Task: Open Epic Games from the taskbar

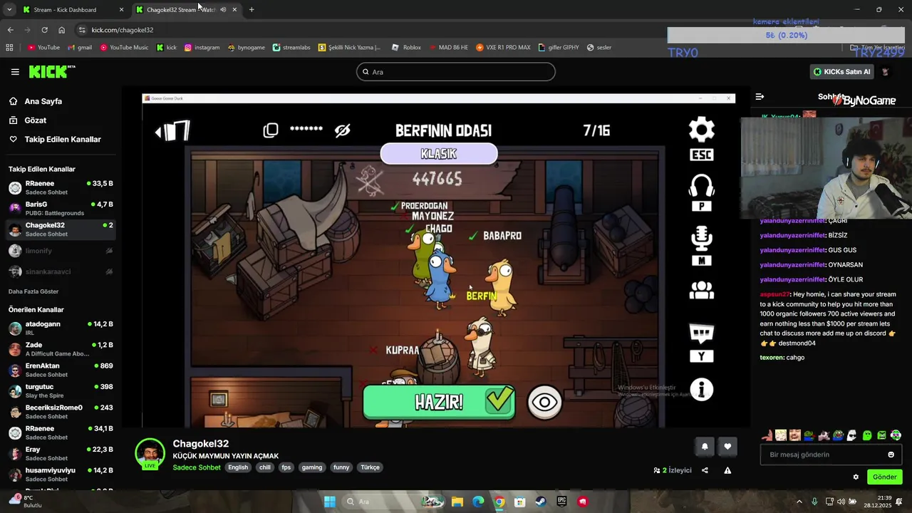Action: pyautogui.click(x=561, y=502)
